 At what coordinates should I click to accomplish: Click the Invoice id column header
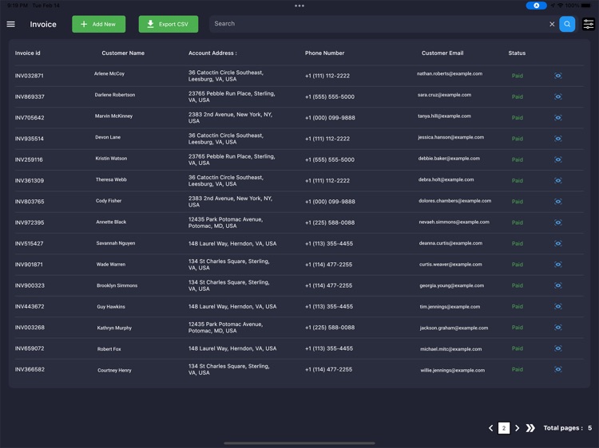point(27,53)
